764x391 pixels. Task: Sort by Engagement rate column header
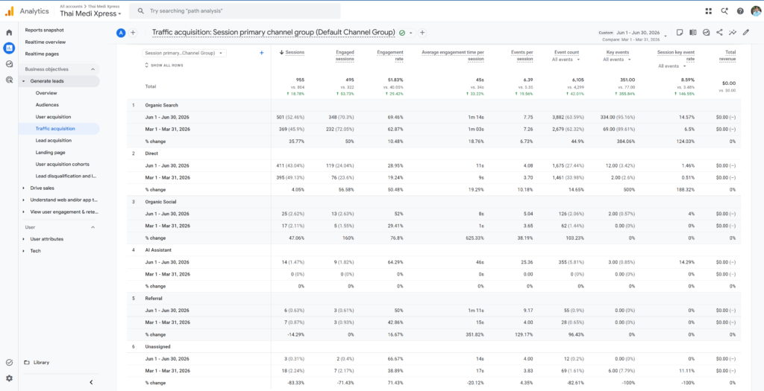coord(390,55)
